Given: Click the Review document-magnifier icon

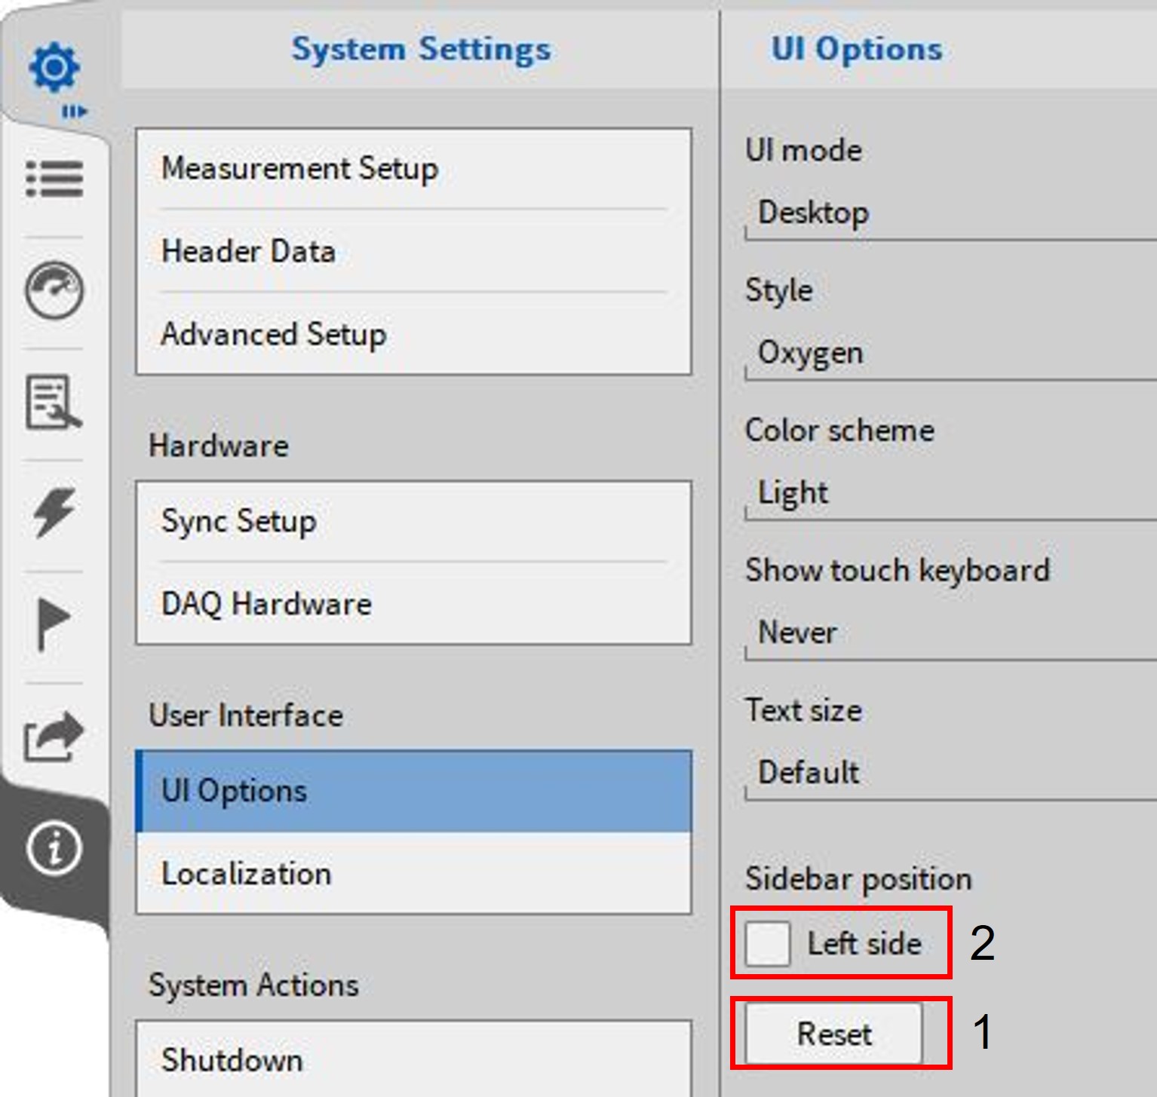Looking at the screenshot, I should 54,402.
